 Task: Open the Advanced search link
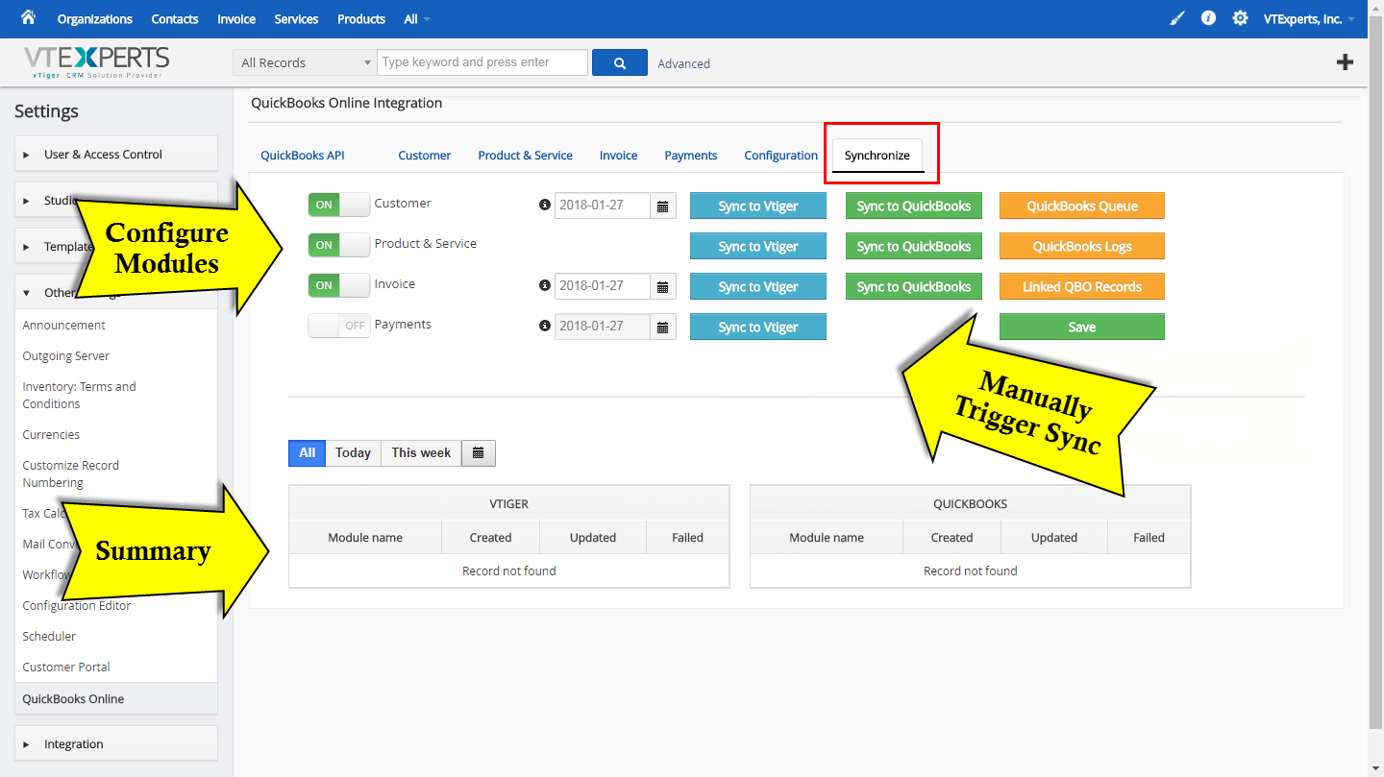684,63
